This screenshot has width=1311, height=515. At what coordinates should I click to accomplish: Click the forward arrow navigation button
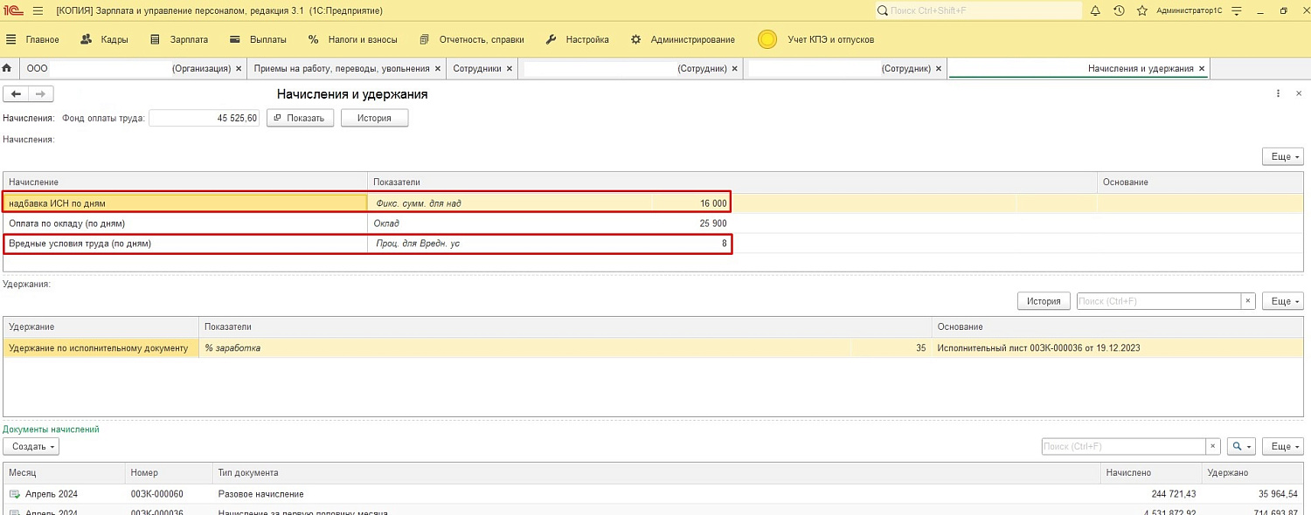40,94
